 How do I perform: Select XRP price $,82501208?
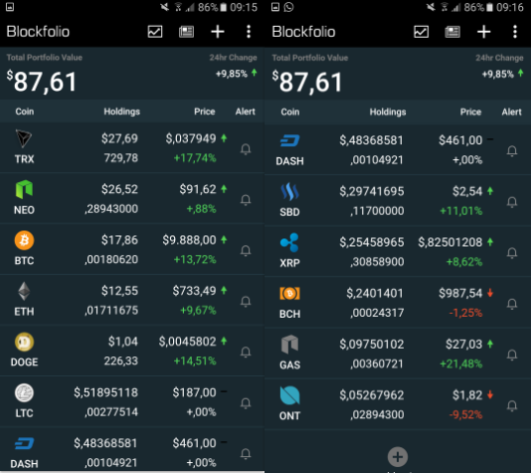click(450, 242)
